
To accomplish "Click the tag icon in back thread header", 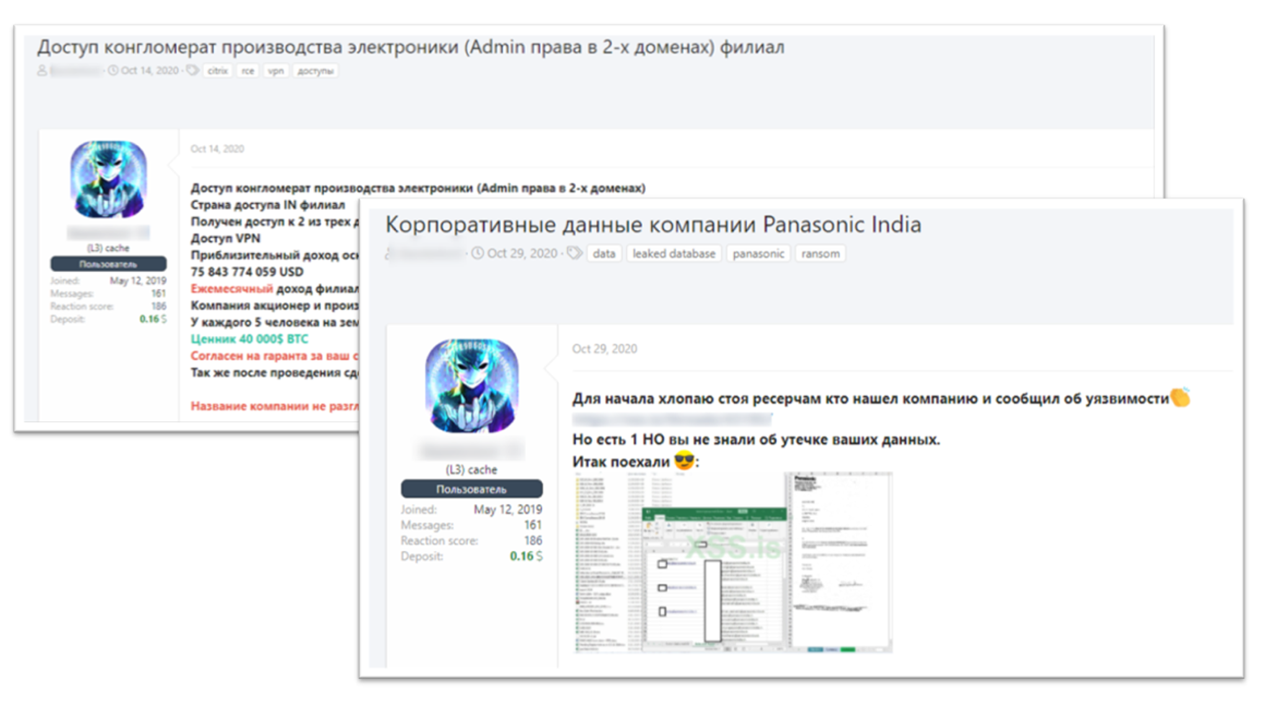I will pos(193,71).
